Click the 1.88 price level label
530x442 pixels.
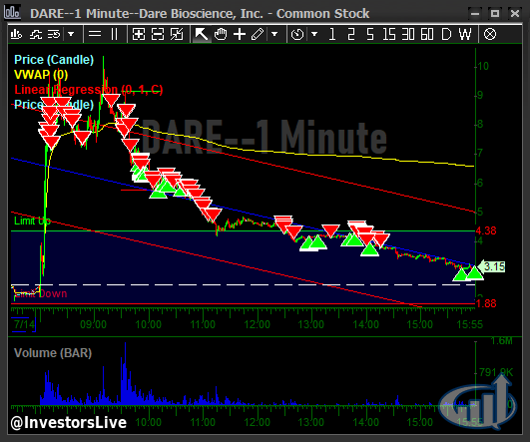[x=486, y=303]
